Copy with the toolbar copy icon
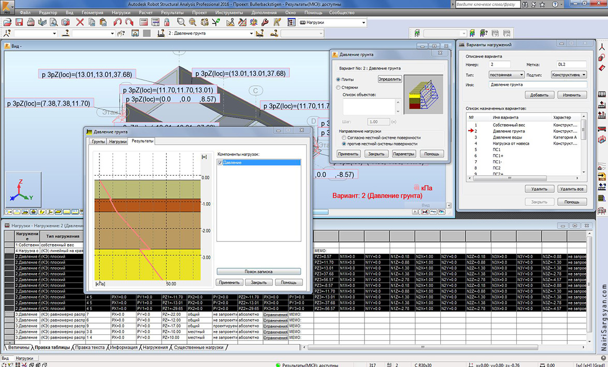Screen dimensions: 608x367 [x=92, y=22]
